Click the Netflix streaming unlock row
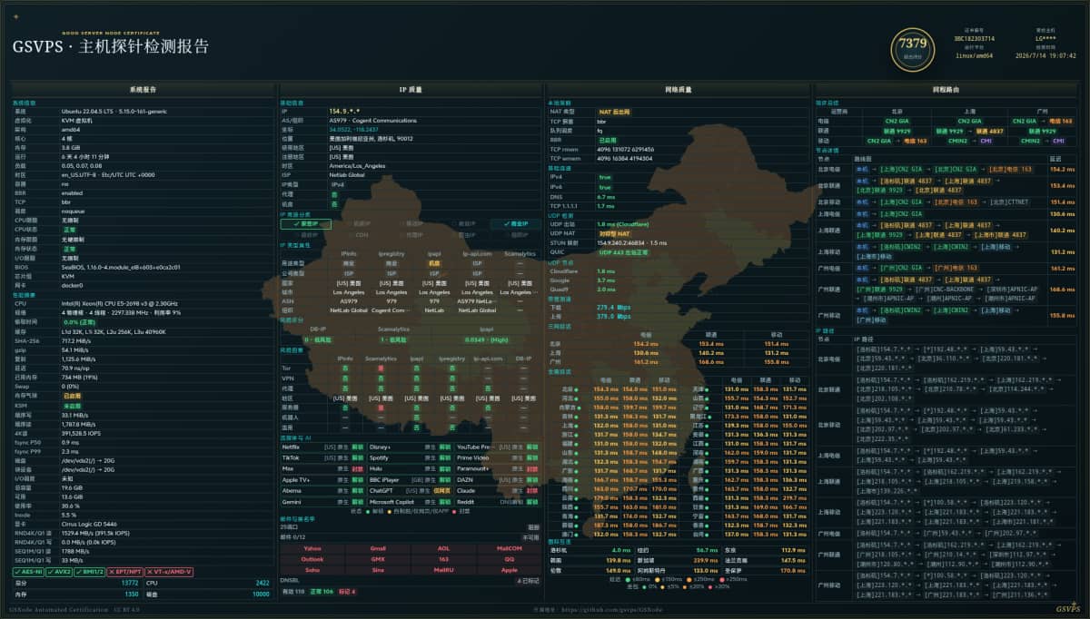Viewport: 1090px width, 619px height. [322, 447]
